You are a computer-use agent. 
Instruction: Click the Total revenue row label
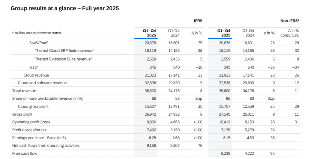[x=24, y=91]
